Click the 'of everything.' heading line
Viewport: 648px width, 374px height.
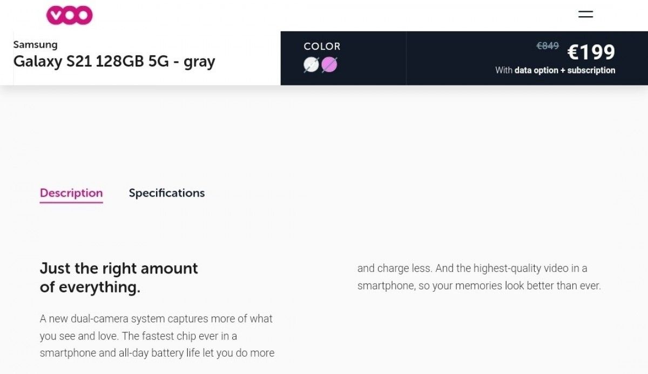(x=90, y=287)
